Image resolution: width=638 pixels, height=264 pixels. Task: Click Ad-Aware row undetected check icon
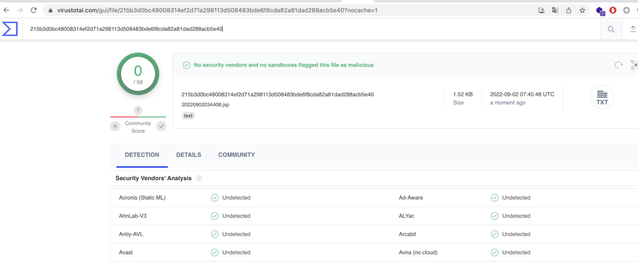(494, 198)
